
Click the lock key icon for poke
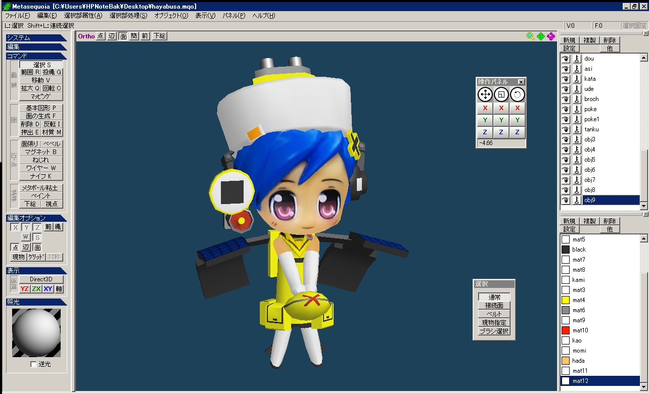(577, 109)
